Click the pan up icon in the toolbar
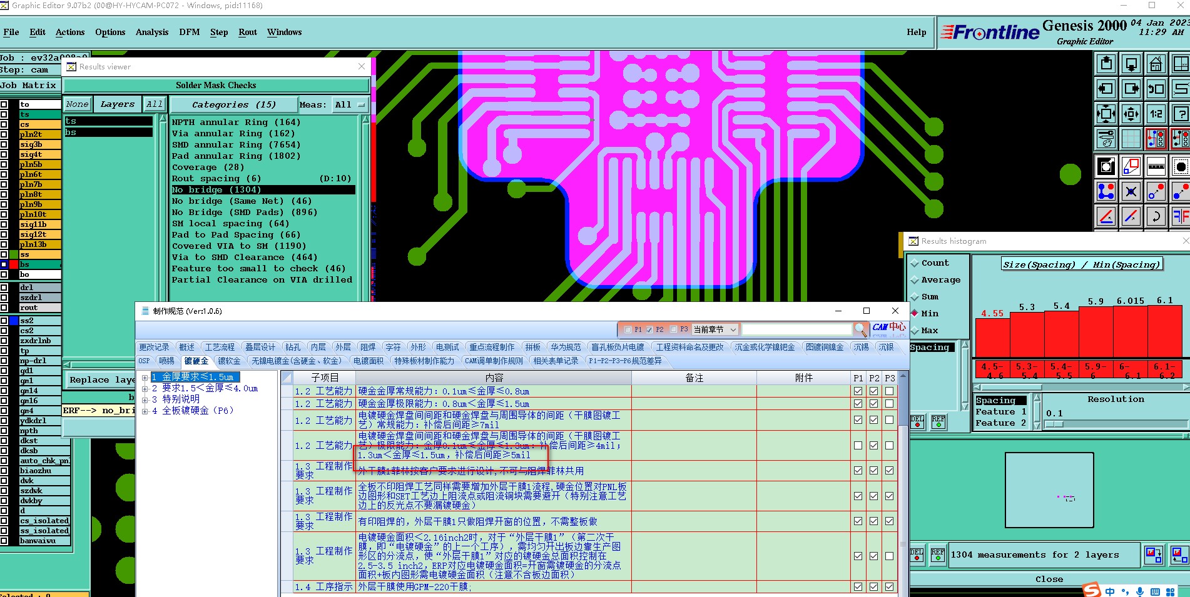 1106,64
